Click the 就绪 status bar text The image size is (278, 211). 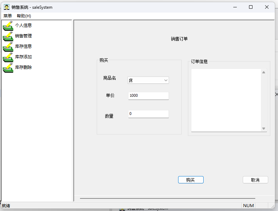[6, 206]
